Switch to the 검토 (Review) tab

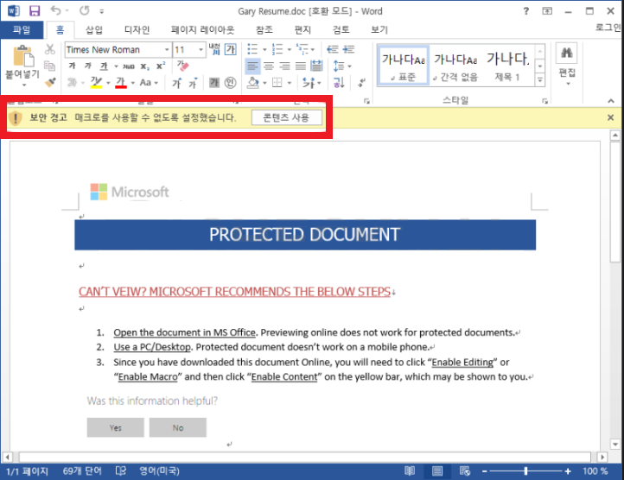coord(341,30)
